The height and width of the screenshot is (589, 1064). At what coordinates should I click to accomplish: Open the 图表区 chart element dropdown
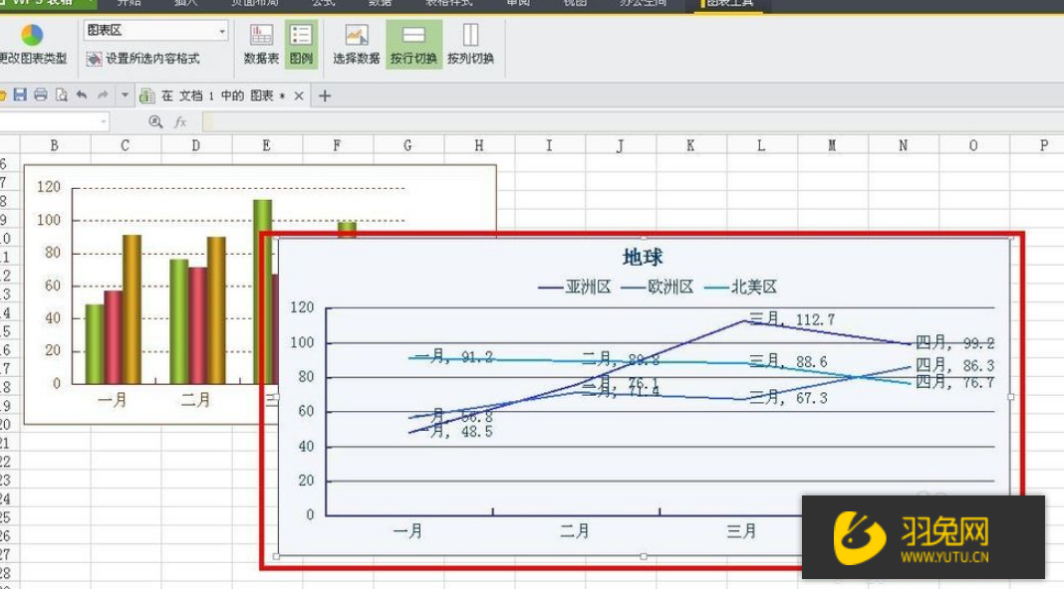(220, 31)
